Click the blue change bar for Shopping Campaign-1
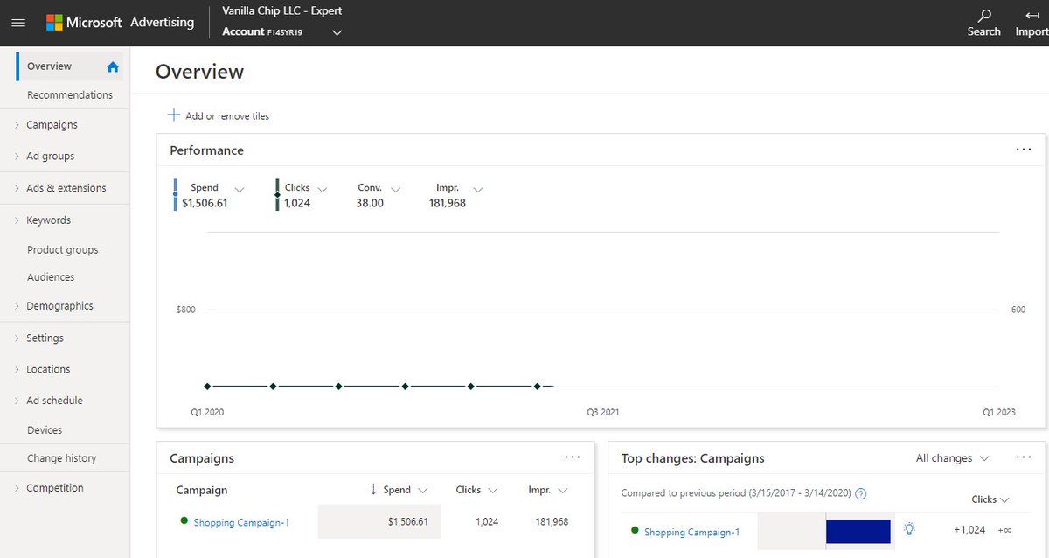This screenshot has height=558, width=1049. tap(858, 532)
